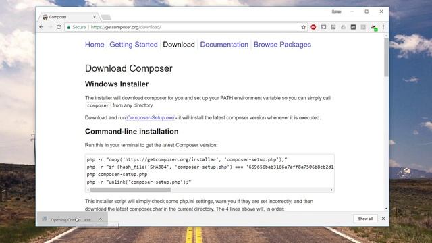Click the download file type icon
This screenshot has height=243, width=432.
pyautogui.click(x=45, y=219)
